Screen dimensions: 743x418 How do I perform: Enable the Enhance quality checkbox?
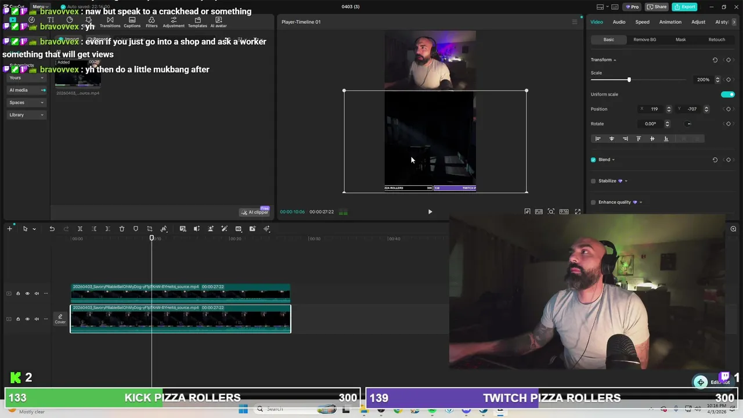(593, 203)
